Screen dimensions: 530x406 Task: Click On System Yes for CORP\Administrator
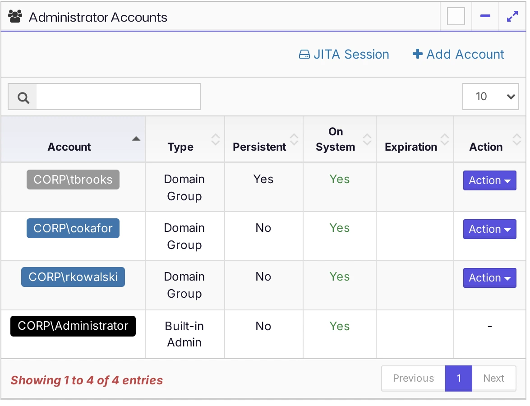tap(339, 326)
